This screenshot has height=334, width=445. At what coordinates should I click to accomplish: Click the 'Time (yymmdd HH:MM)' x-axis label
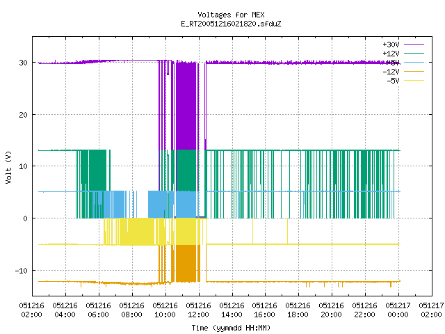pyautogui.click(x=231, y=328)
